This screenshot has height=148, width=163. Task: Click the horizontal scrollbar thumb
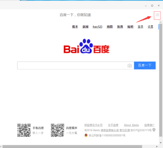point(72,147)
